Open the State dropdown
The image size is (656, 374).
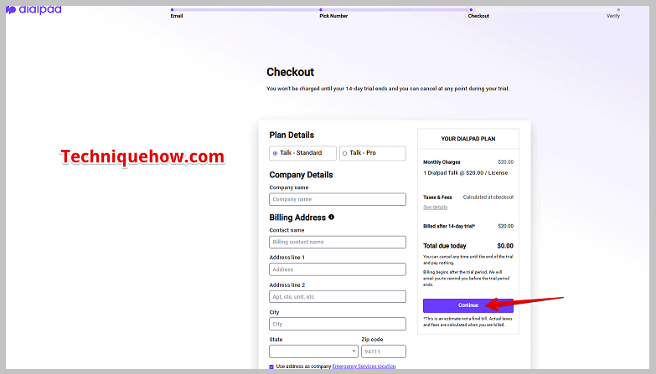pyautogui.click(x=314, y=351)
